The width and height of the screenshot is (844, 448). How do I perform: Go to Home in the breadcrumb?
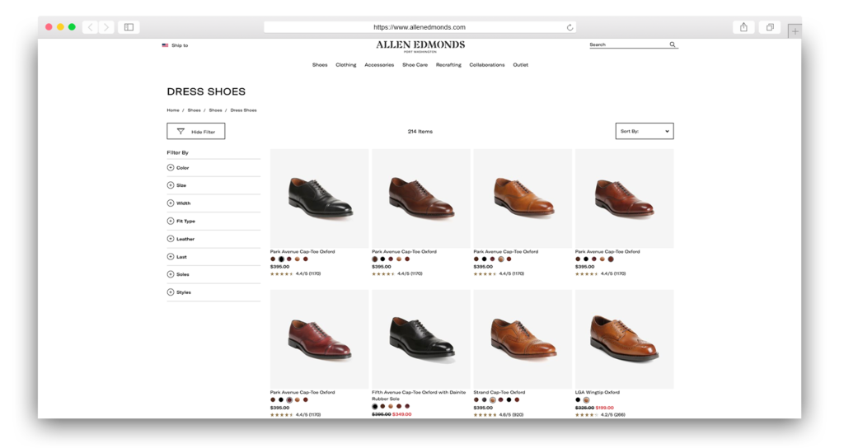coord(173,110)
